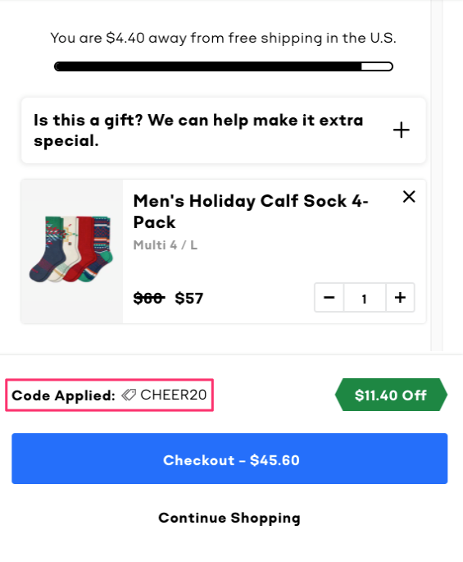Viewport: 463px width, 562px height.
Task: Click the crossed-out $60 original price
Action: tap(149, 298)
